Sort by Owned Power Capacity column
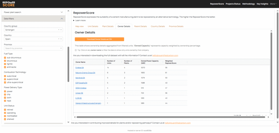The height and width of the screenshot is (133, 279). click(150, 62)
